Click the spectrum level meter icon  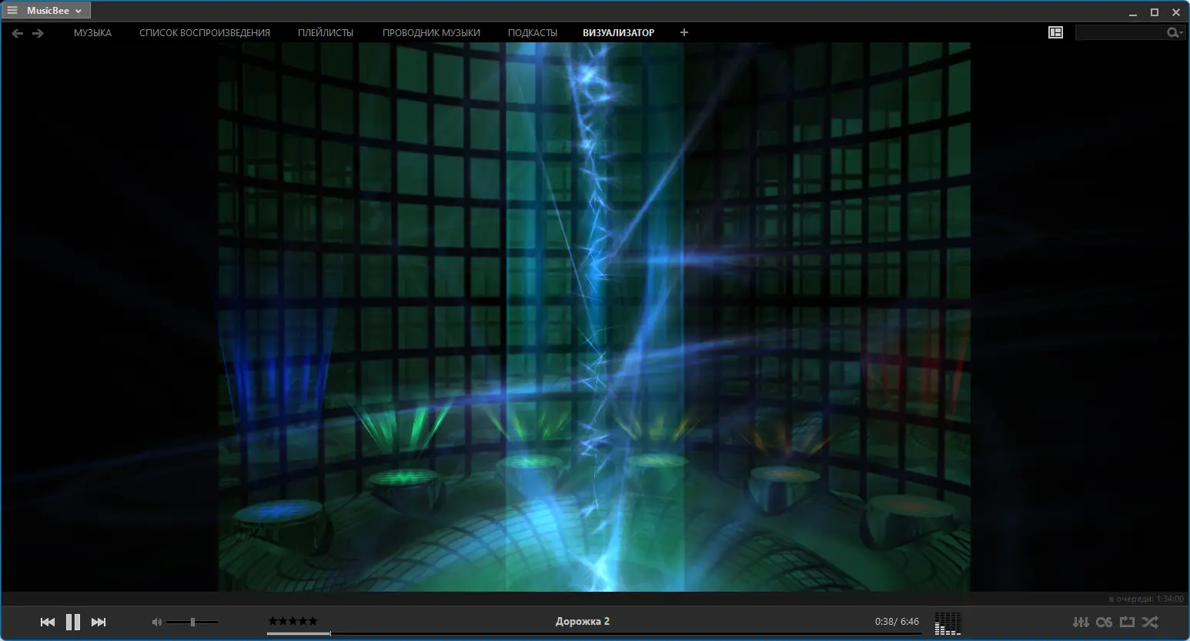tap(948, 623)
